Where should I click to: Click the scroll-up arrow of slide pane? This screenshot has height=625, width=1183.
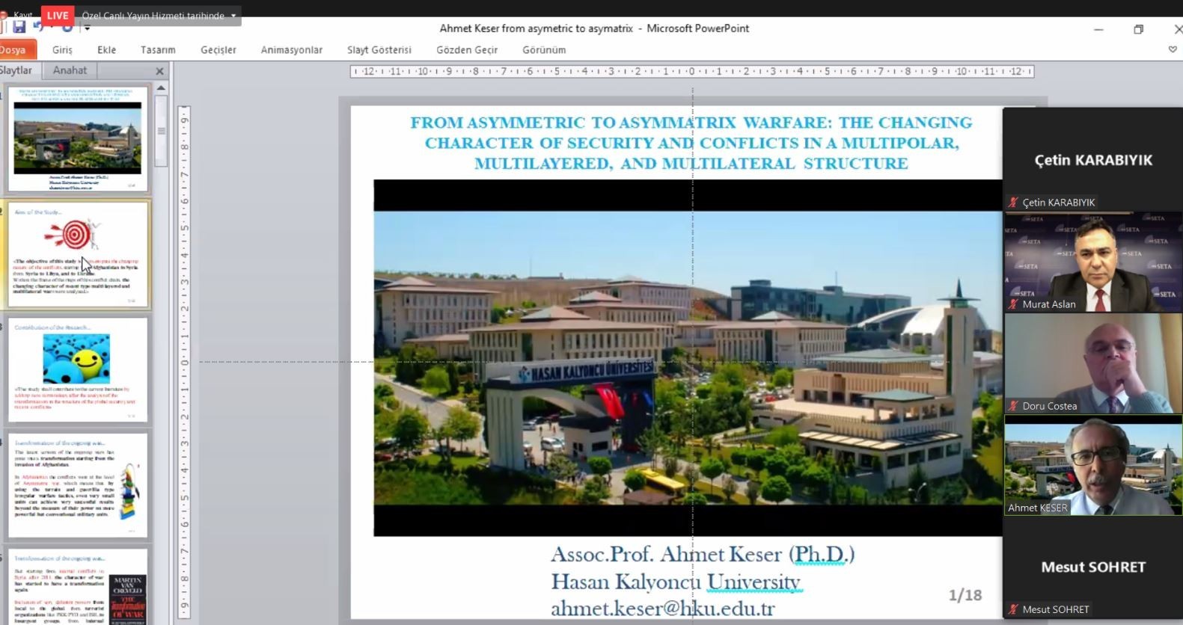tap(161, 88)
